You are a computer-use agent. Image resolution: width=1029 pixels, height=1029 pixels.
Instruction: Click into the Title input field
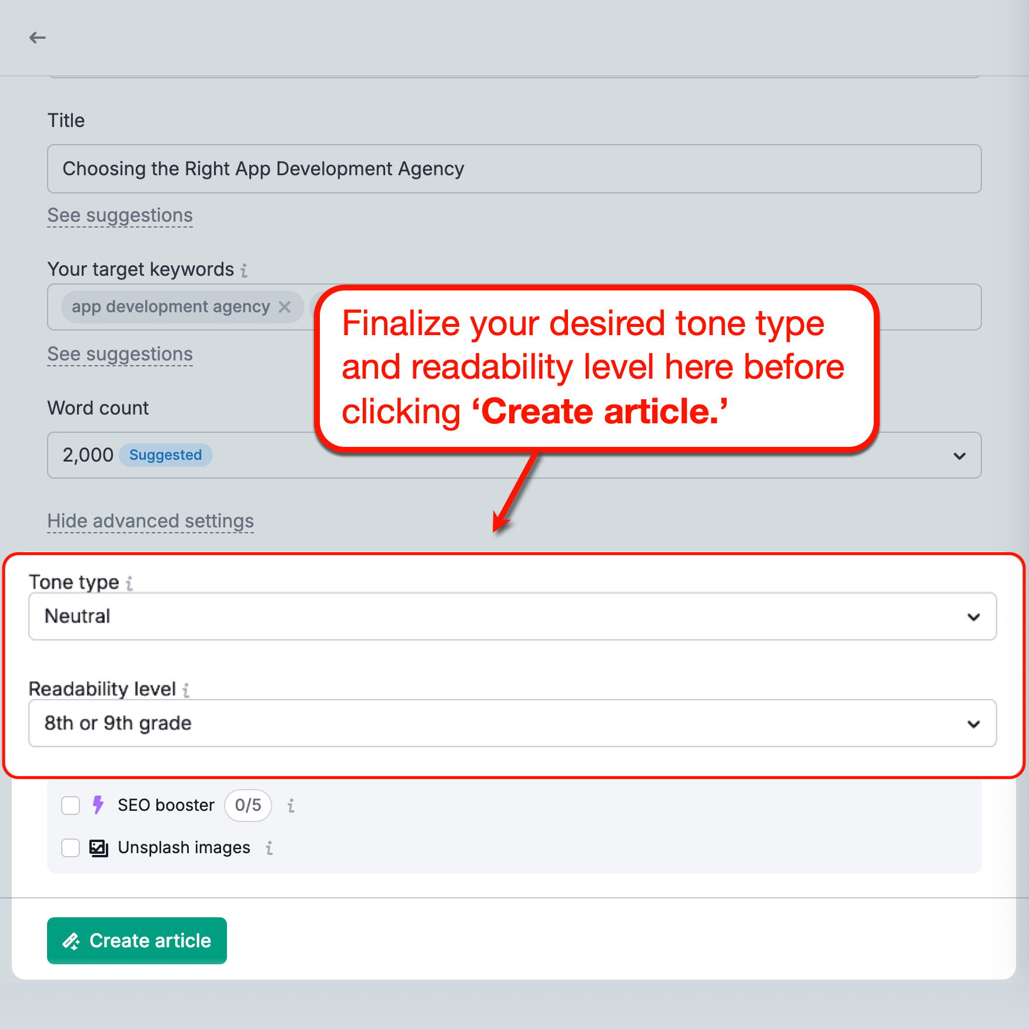point(514,169)
